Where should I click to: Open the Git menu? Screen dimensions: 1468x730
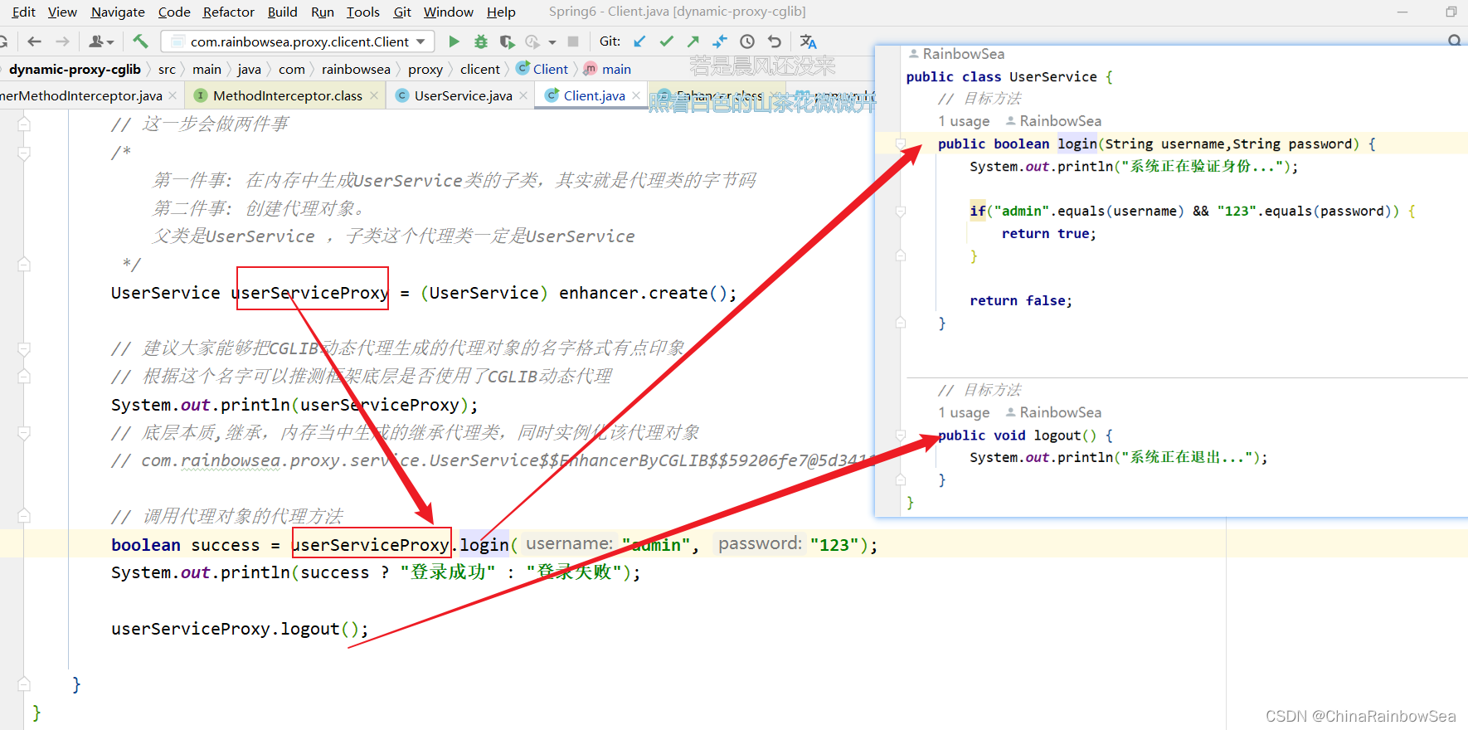402,12
